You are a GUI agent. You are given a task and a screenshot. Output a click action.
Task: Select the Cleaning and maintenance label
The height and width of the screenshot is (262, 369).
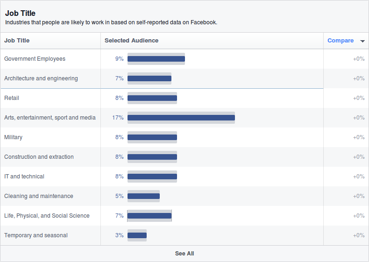(39, 196)
